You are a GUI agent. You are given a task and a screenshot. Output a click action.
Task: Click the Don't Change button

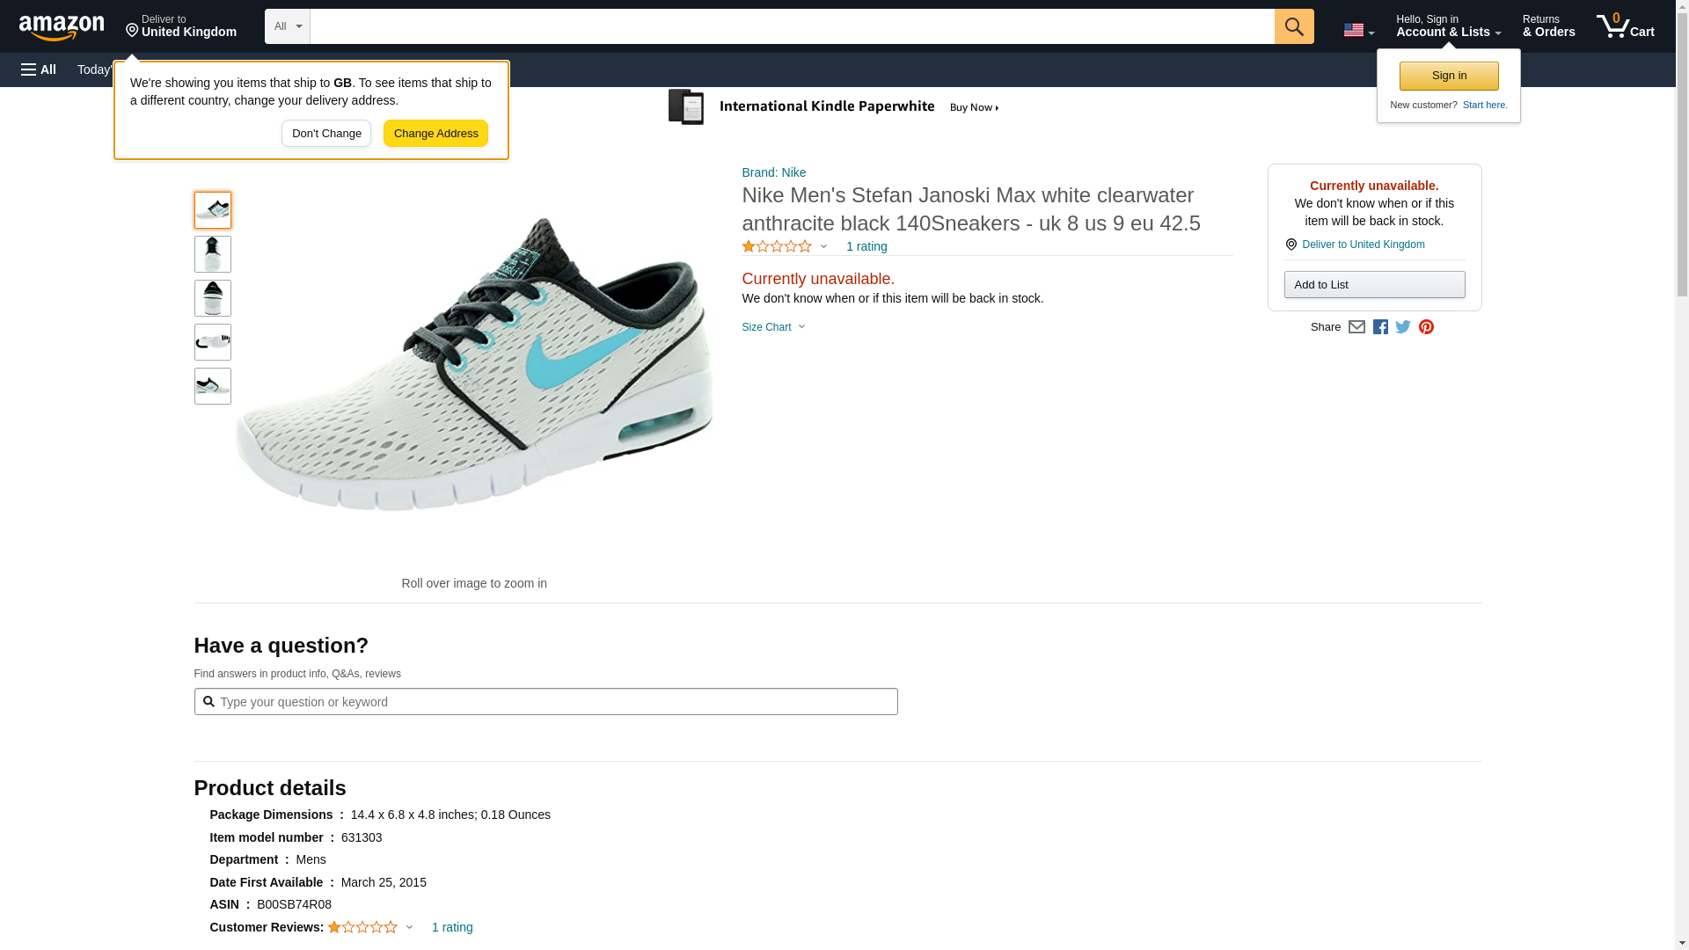tap(326, 134)
